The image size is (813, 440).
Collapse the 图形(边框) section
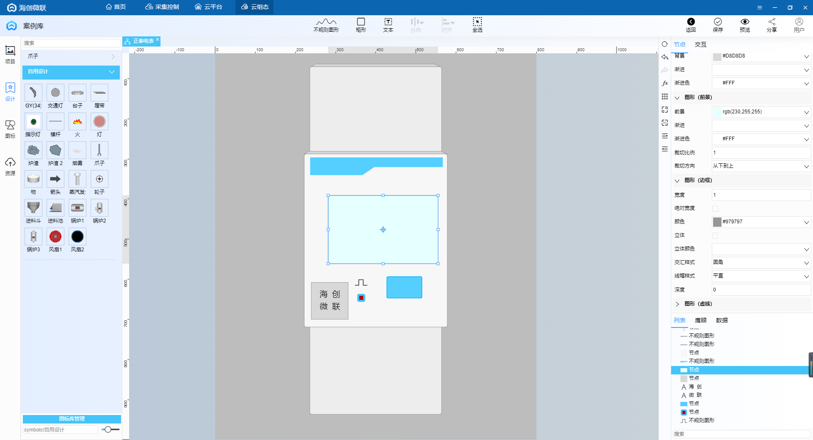tap(677, 181)
